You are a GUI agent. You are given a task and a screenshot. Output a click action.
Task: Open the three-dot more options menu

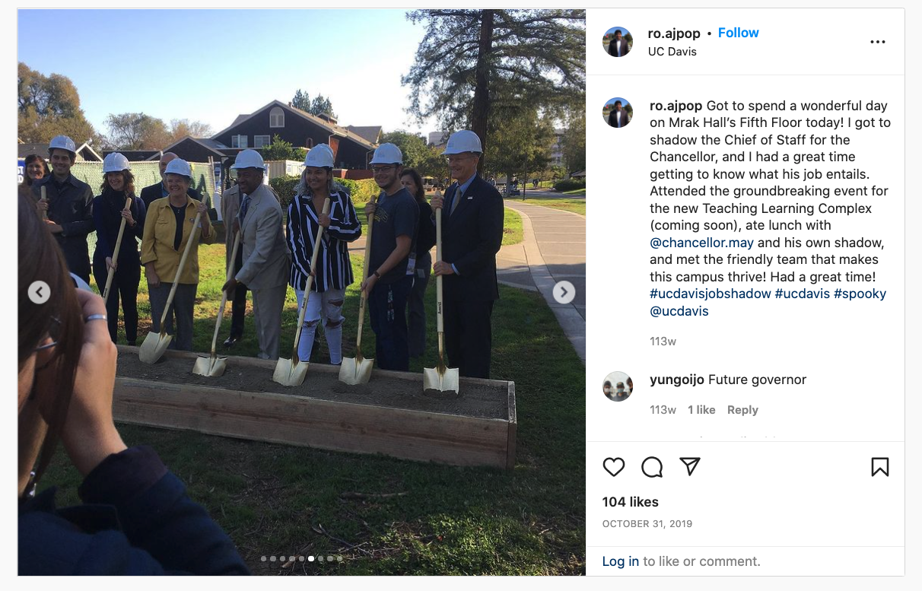(x=878, y=42)
